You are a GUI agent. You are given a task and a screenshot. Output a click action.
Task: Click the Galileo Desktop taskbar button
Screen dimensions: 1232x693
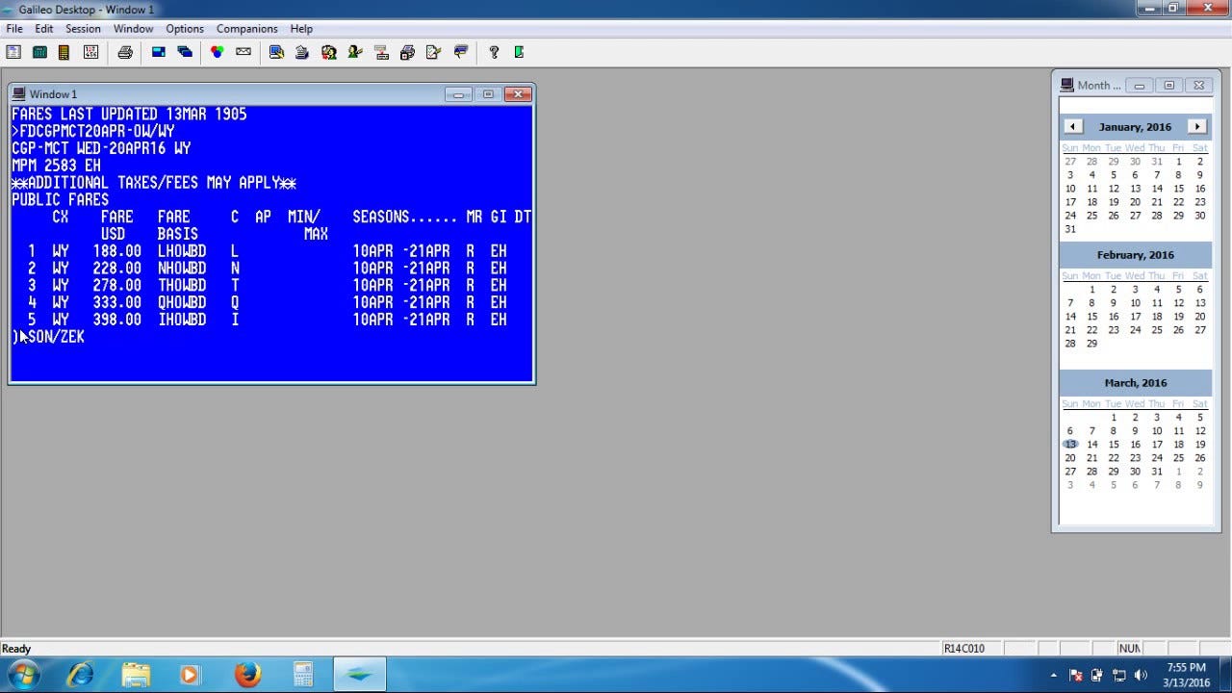[x=359, y=675]
